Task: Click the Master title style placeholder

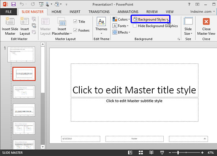Action: [x=135, y=80]
